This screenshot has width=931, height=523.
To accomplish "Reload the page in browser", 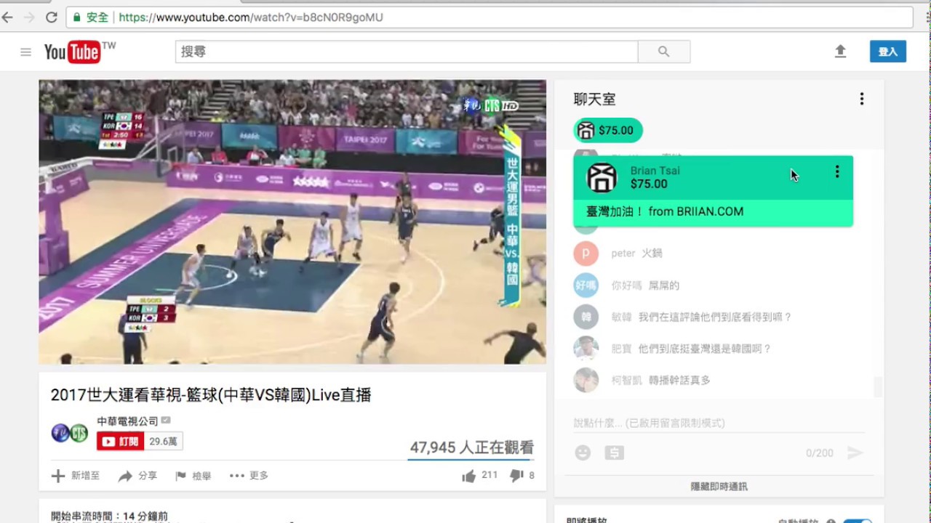I will point(52,17).
